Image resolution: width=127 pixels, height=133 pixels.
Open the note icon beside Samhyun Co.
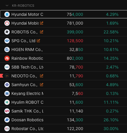(x=42, y=85)
